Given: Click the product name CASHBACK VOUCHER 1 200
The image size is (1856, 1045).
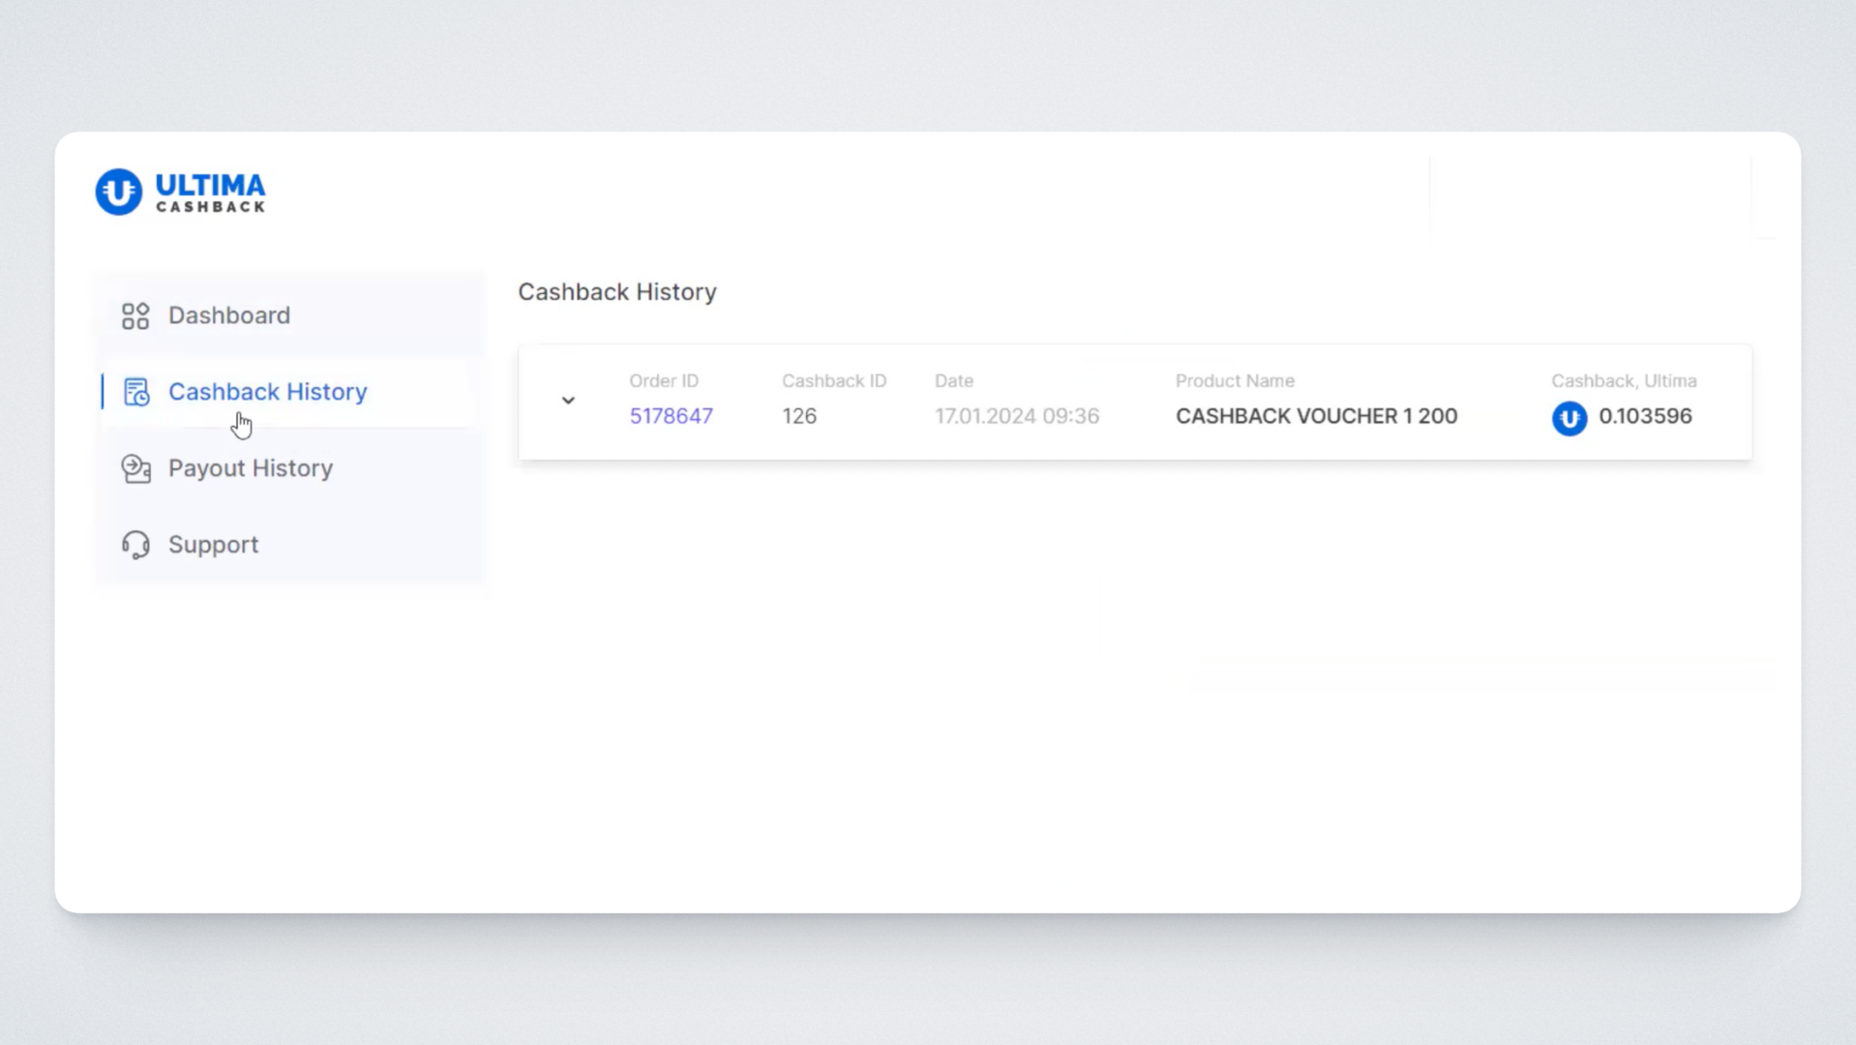Looking at the screenshot, I should point(1315,416).
